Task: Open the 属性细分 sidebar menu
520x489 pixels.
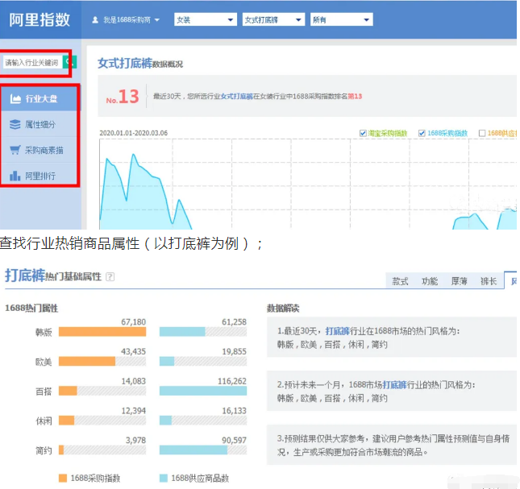Action: tap(40, 124)
